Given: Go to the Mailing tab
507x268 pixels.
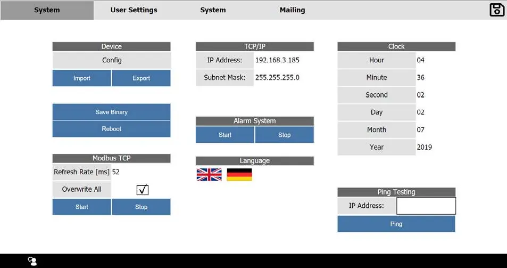Looking at the screenshot, I should click(x=292, y=10).
